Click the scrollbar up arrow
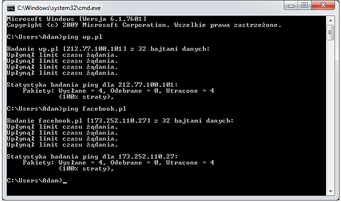The height and width of the screenshot is (202, 341). [x=331, y=20]
